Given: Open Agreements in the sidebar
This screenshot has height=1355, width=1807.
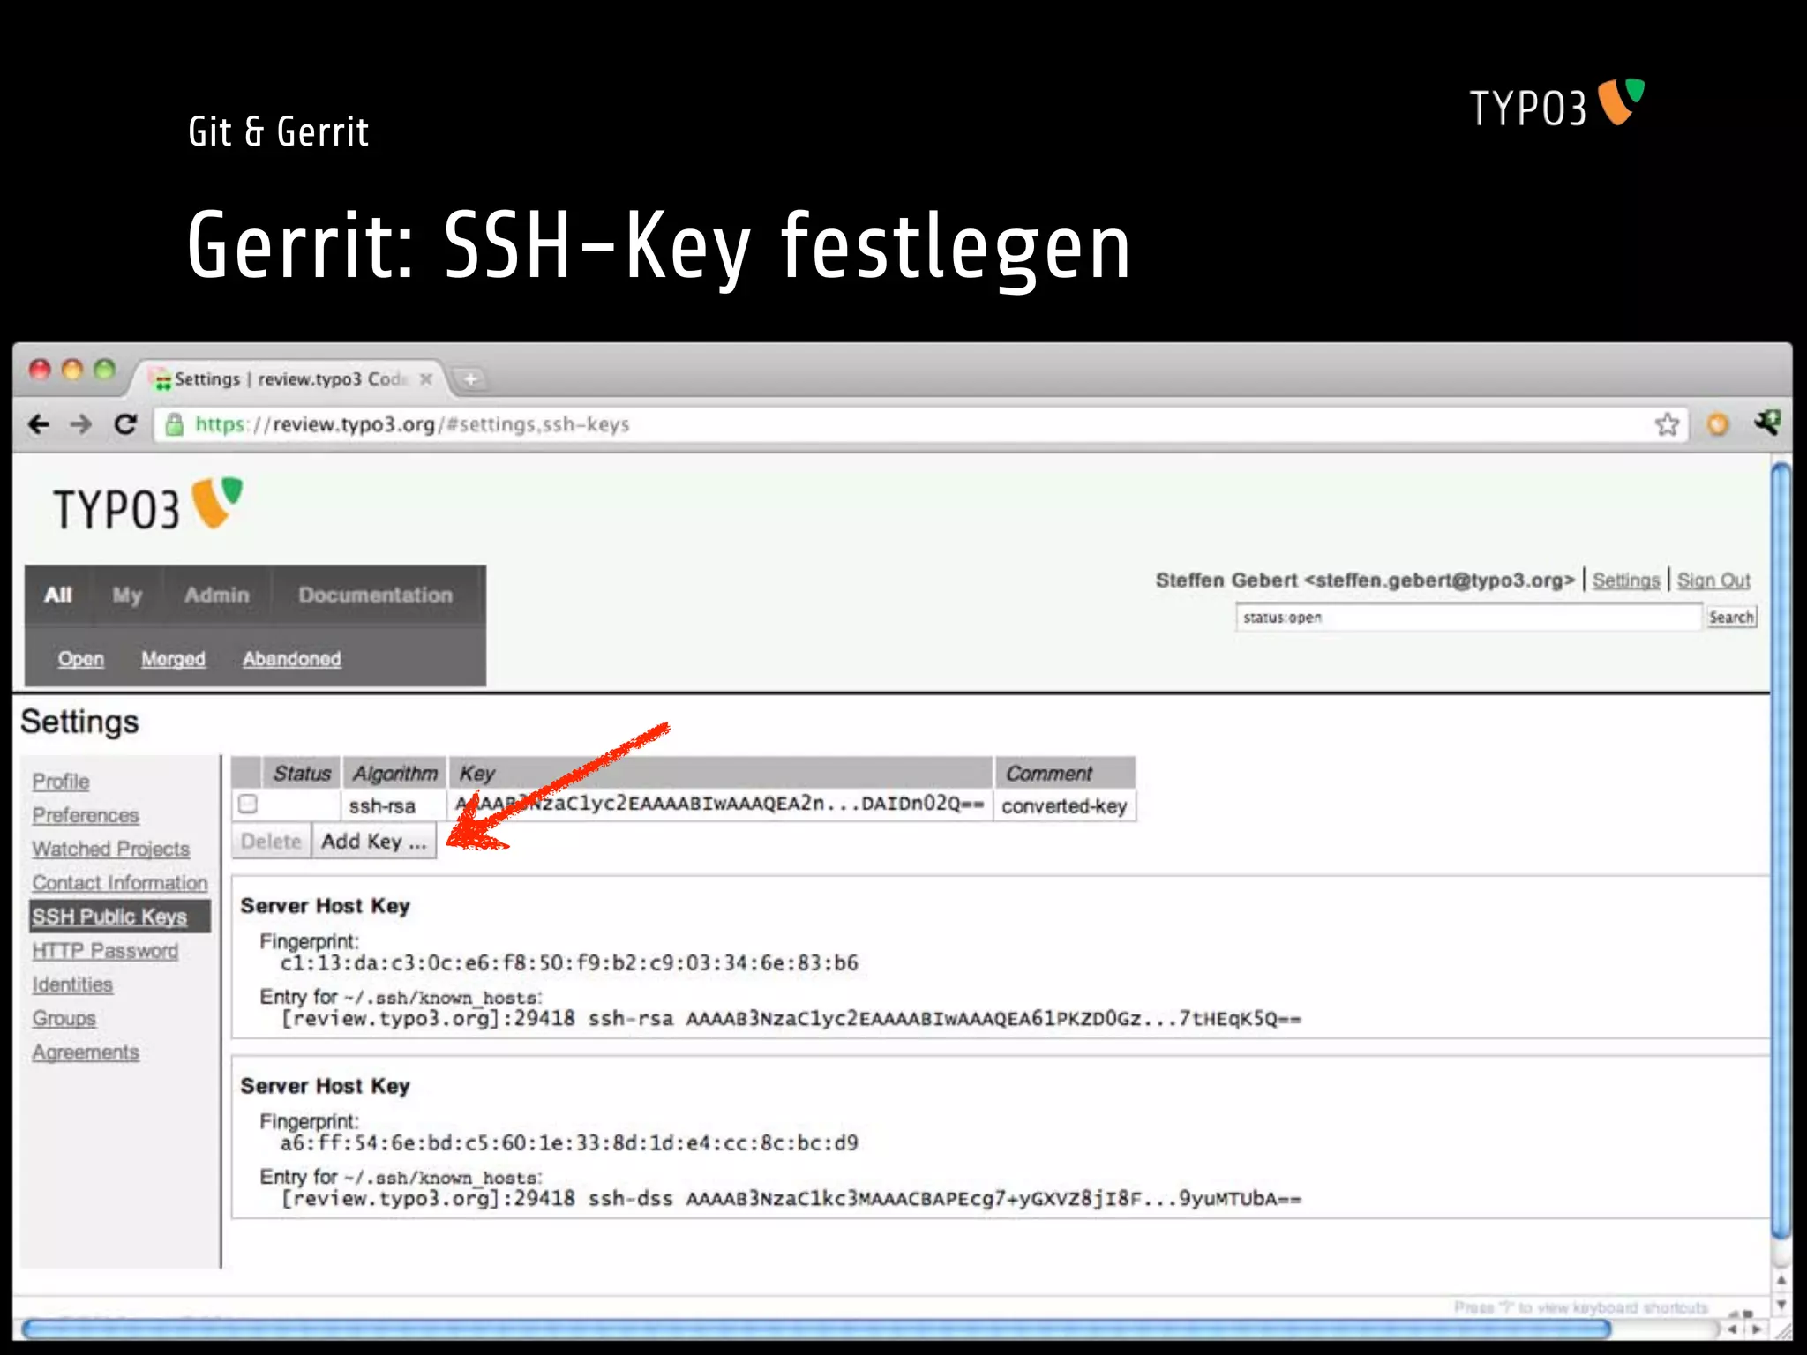Looking at the screenshot, I should [86, 1052].
